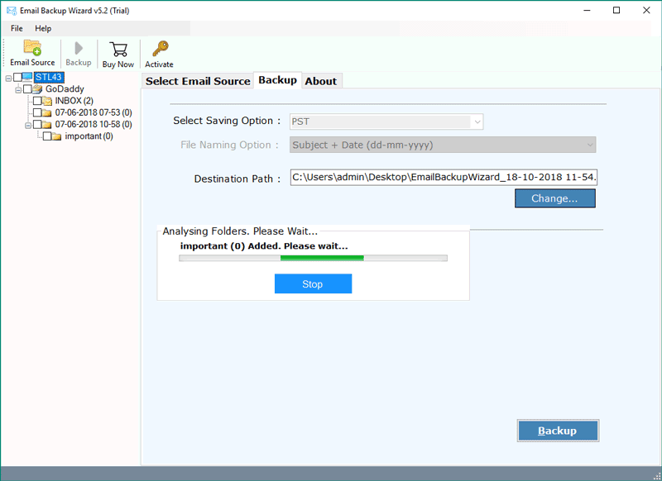Collapse the 07-06-2018 10-58 folder node
Viewport: 662px width, 481px height.
(x=28, y=126)
